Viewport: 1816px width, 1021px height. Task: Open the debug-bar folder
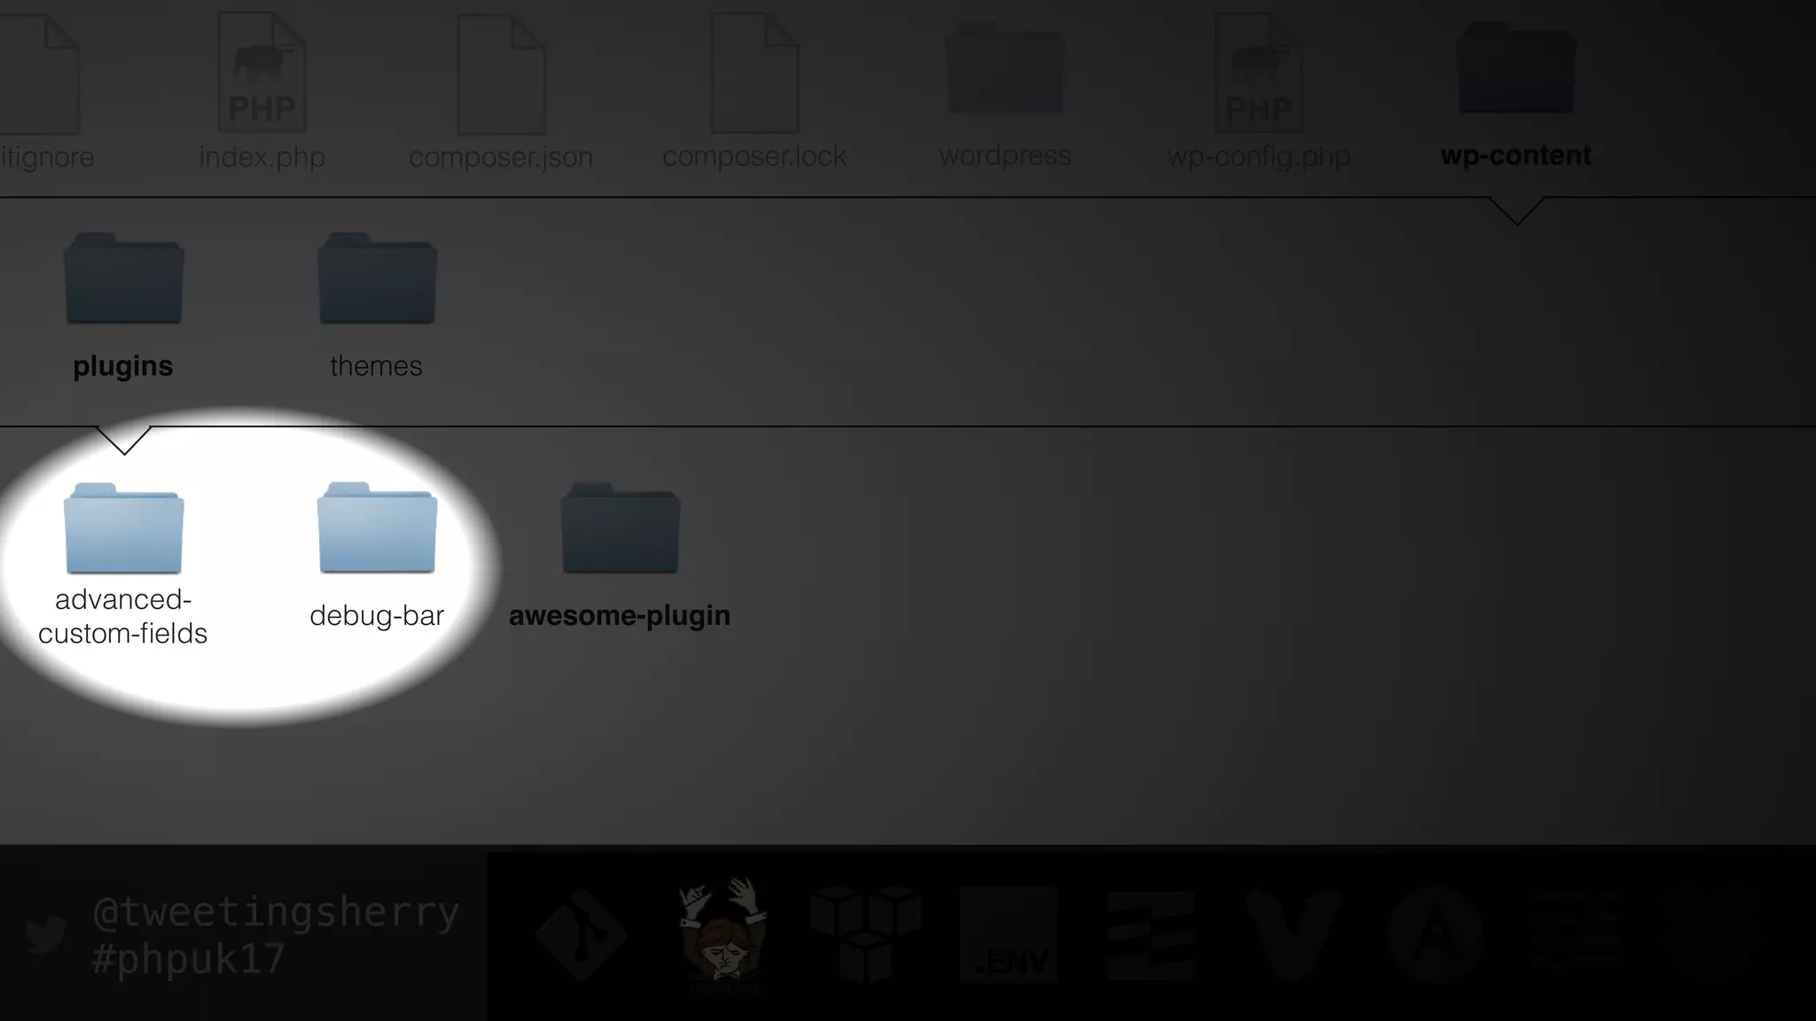click(x=377, y=530)
